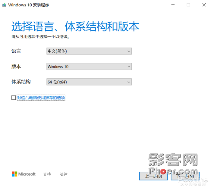Viewport: 211px width, 188px height.
Task: Open the 体系结构 dropdown showing 64 位(x64)
Action: [89, 82]
